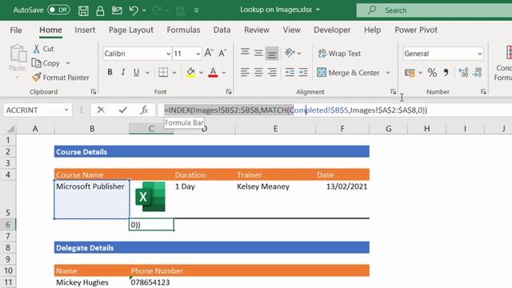Click the Increase Decimal icon
Image resolution: width=512 pixels, height=288 pixels.
coord(463,73)
